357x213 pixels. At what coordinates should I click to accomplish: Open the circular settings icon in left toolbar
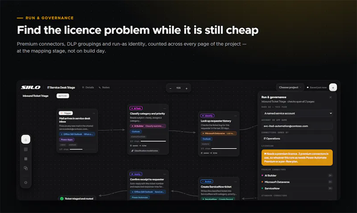26,182
